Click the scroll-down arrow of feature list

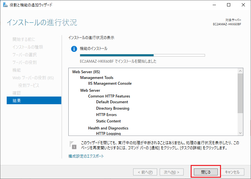tap(240, 133)
